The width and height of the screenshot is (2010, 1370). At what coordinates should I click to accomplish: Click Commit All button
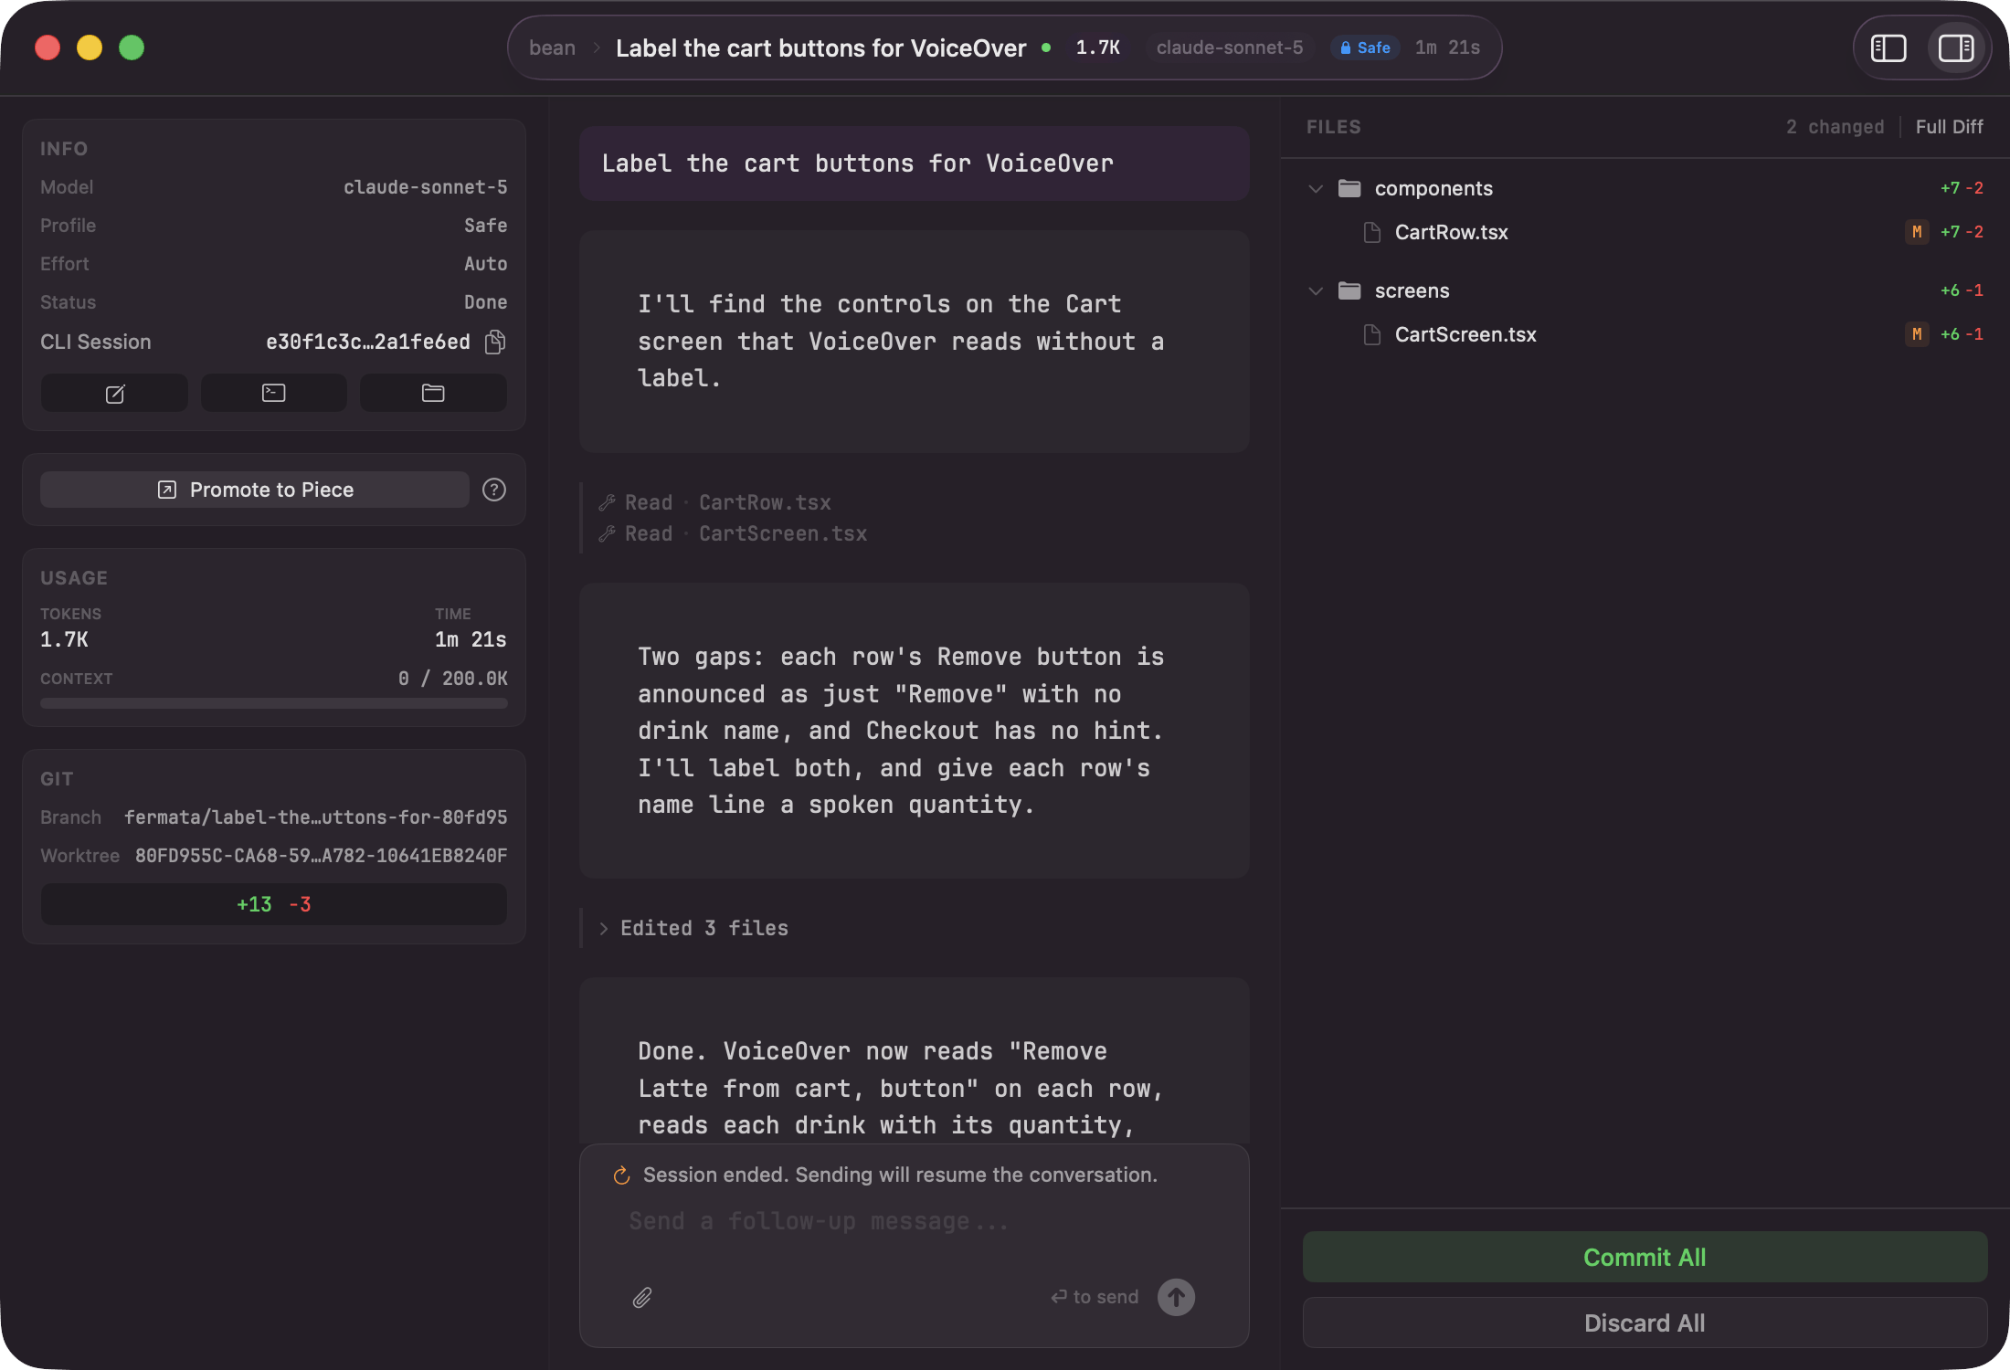(x=1645, y=1257)
